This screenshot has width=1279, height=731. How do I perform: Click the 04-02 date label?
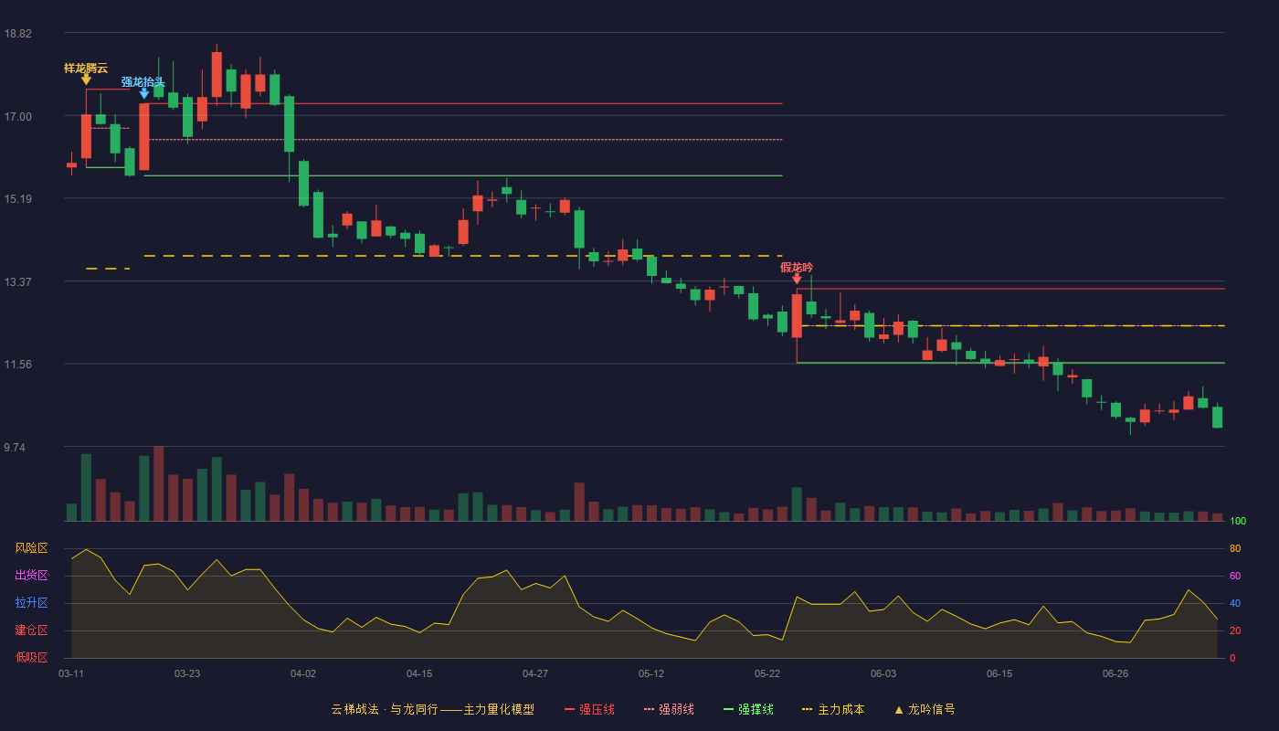tap(303, 673)
